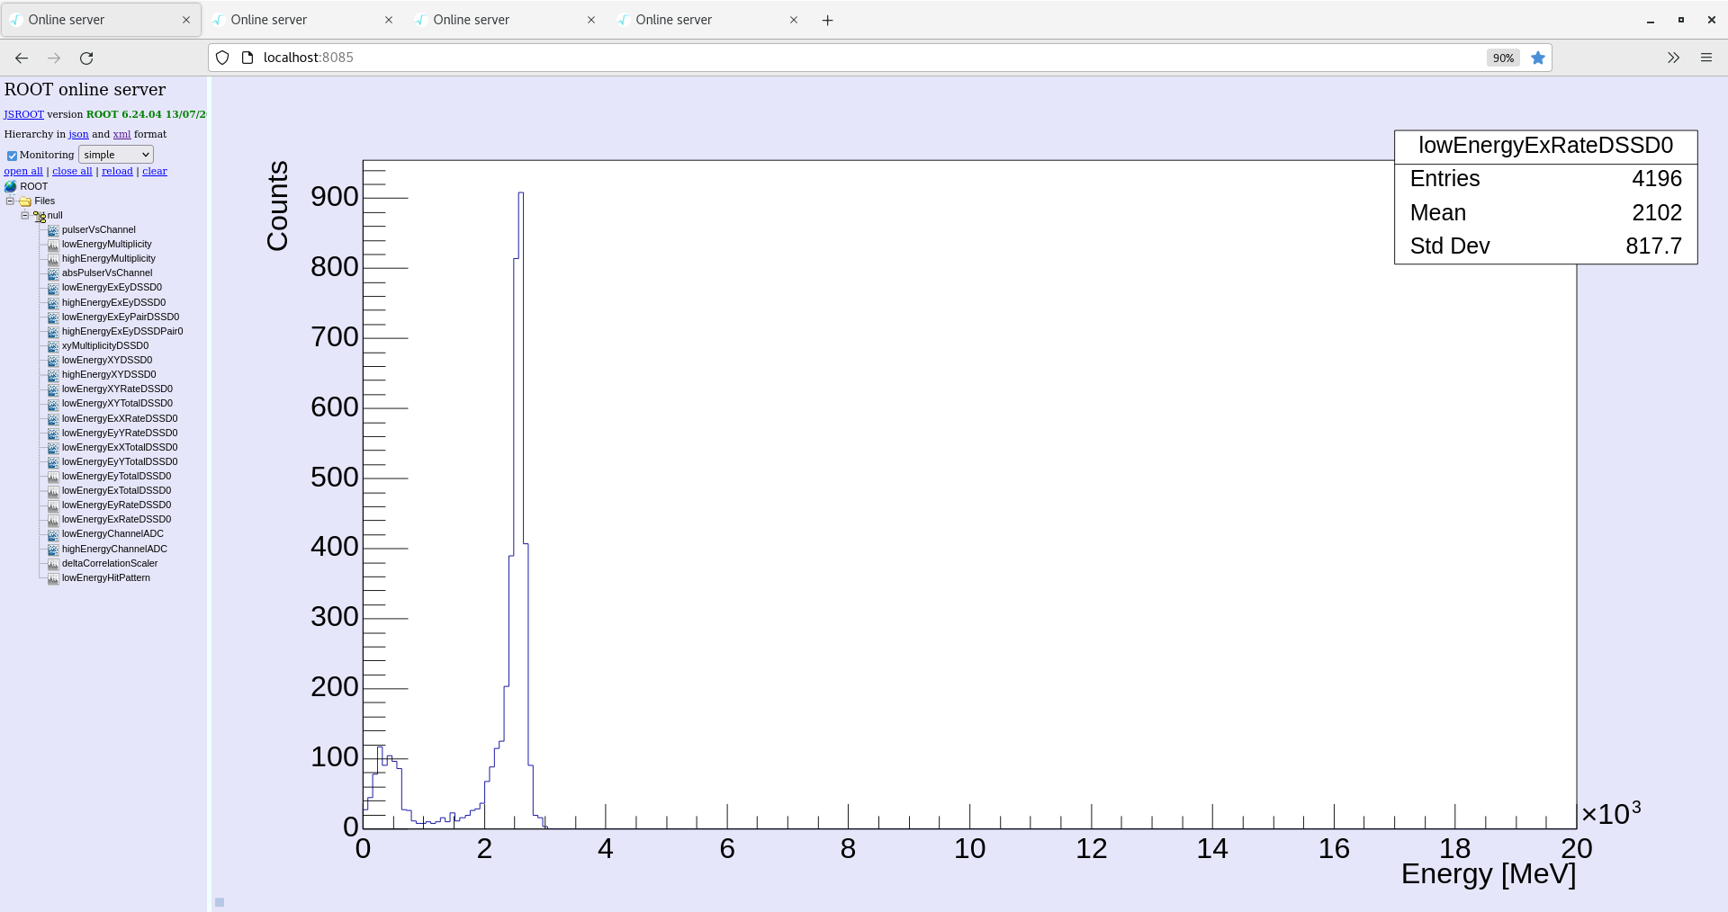
Task: Click the Mean 2102 stats row
Action: coord(1545,213)
